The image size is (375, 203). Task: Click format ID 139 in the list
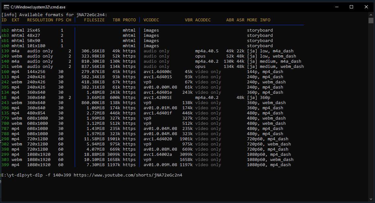pos(5,51)
